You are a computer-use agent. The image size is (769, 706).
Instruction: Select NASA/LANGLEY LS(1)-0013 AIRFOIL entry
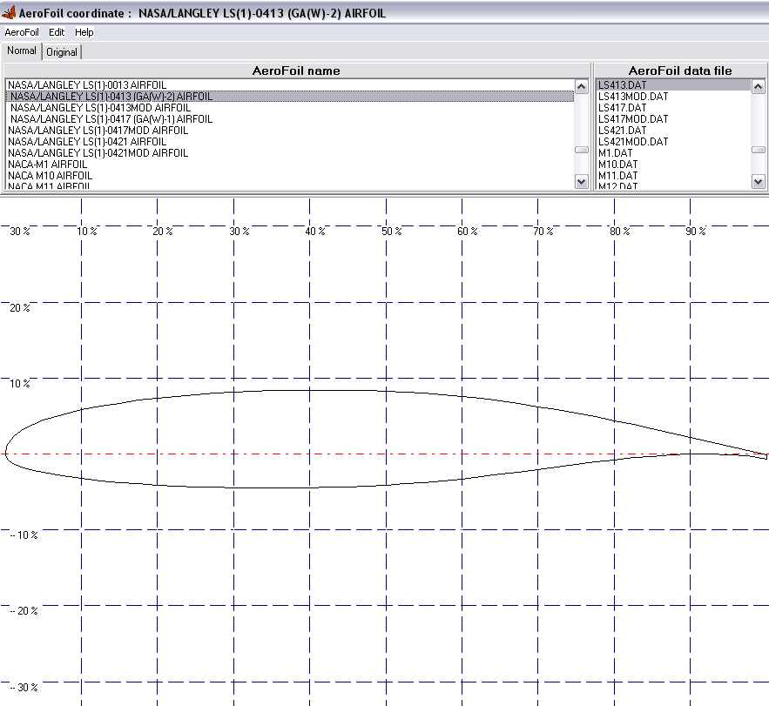(x=86, y=85)
